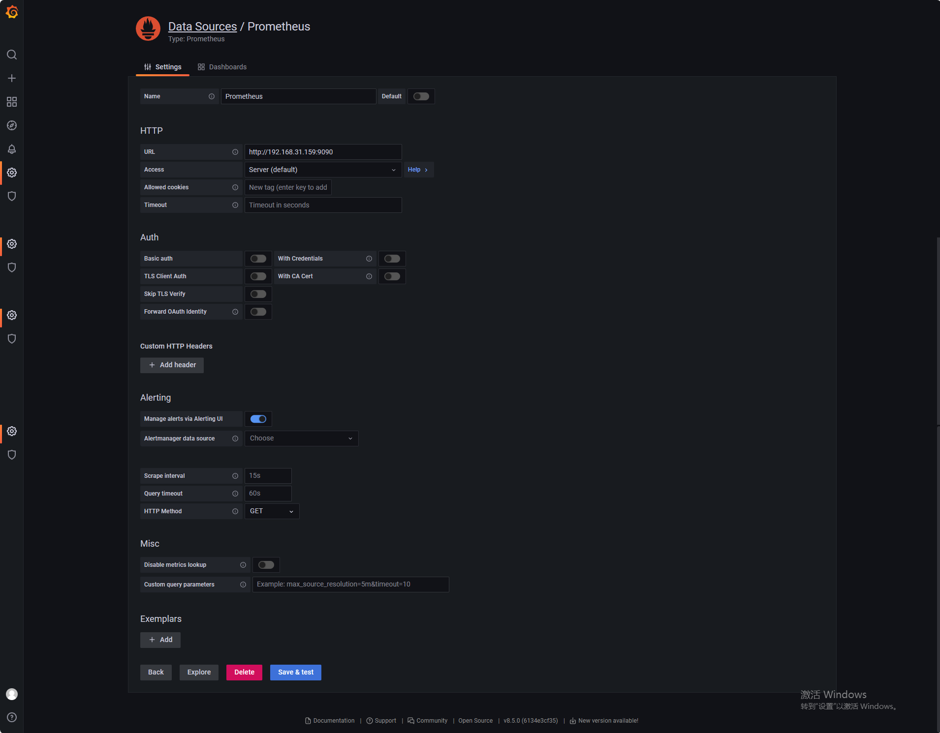Viewport: 940px width, 733px height.
Task: Toggle the Default data source switch
Action: [421, 96]
